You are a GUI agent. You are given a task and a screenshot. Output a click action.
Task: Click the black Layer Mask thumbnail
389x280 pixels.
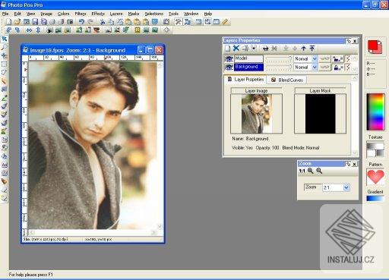(x=320, y=114)
